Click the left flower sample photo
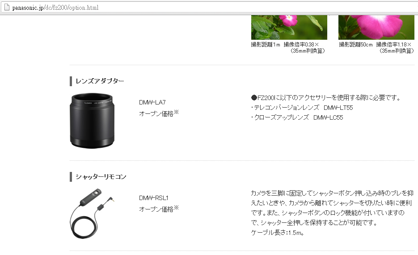The image size is (418, 255). pos(289,27)
